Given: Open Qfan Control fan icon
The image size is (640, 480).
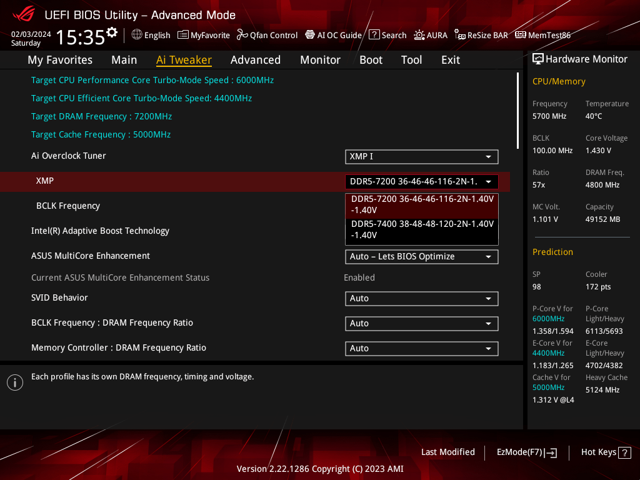Looking at the screenshot, I should pos(242,35).
